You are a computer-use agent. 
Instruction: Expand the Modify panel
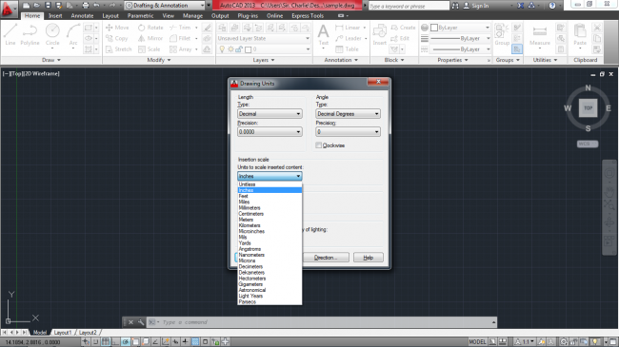point(159,60)
